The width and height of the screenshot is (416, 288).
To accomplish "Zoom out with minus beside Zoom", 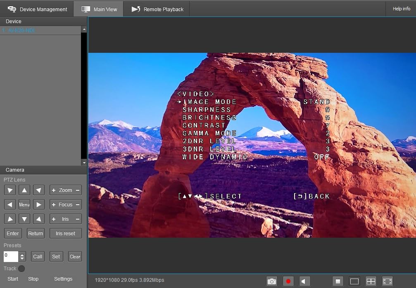I will (x=78, y=190).
